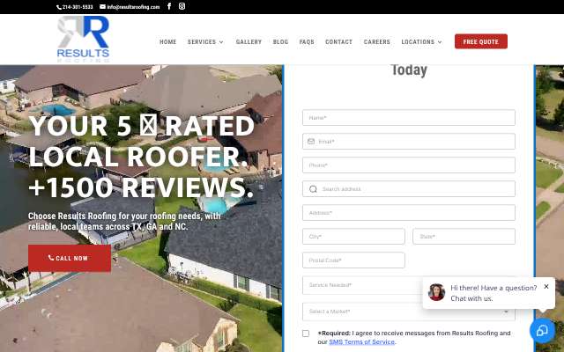Viewport: 564px width, 352px height.
Task: Click the envelope icon in Email field
Action: tap(311, 142)
